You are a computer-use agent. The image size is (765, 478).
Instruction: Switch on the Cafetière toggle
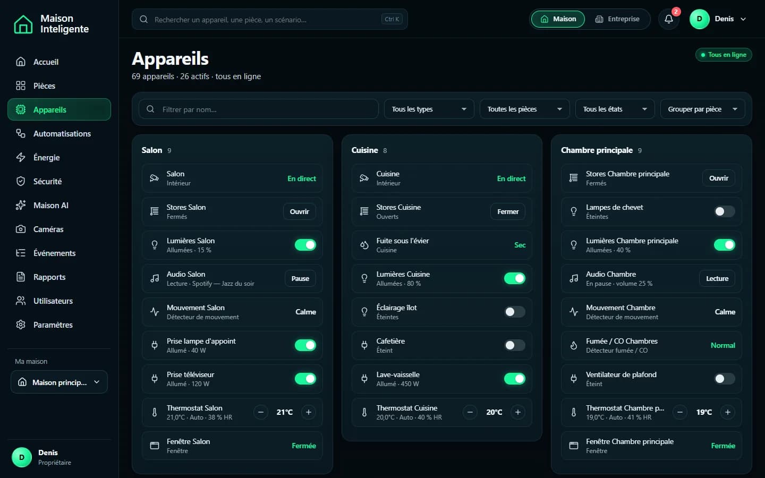(x=515, y=345)
